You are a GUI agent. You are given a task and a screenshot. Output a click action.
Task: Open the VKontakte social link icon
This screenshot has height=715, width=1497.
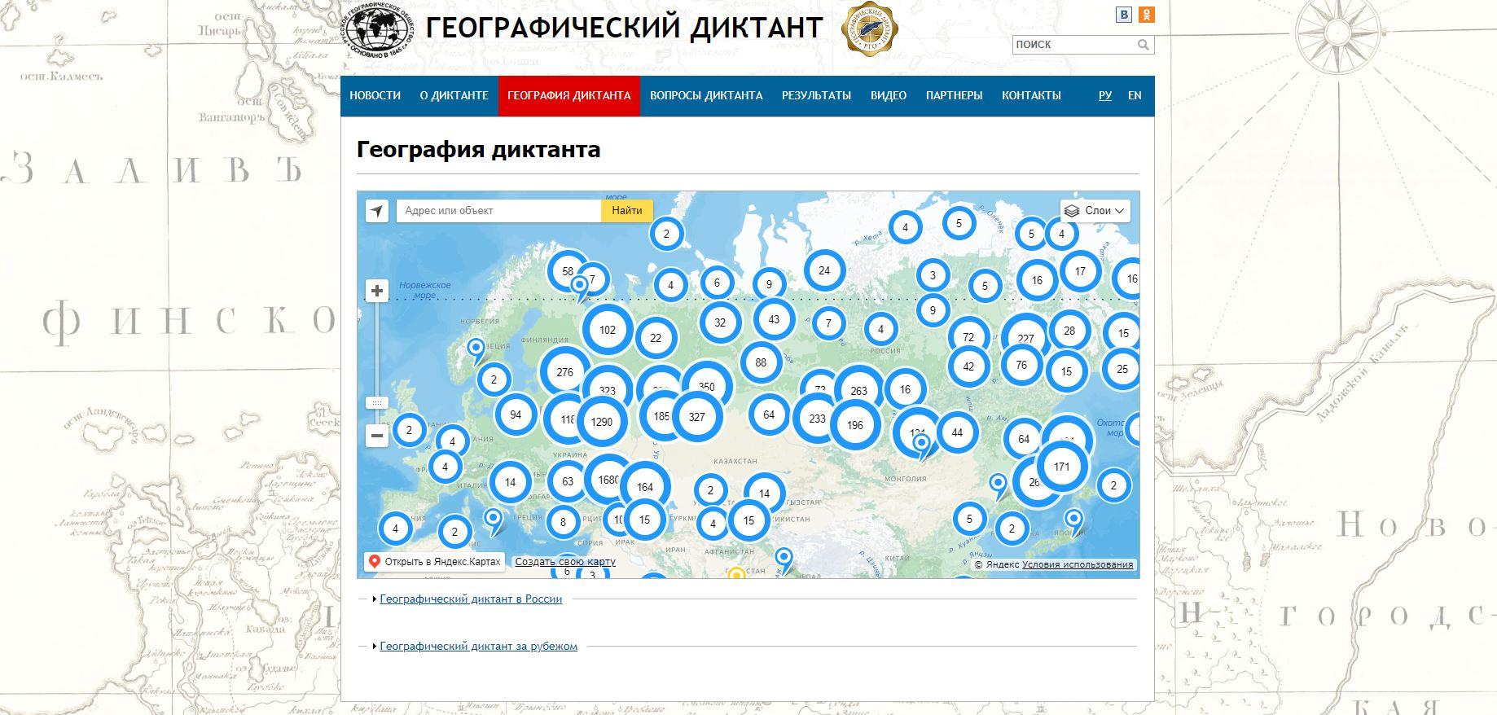pyautogui.click(x=1124, y=15)
